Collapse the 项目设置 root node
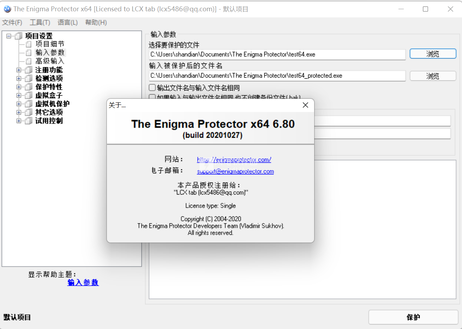Viewport: 462px width, 329px height. [x=9, y=36]
